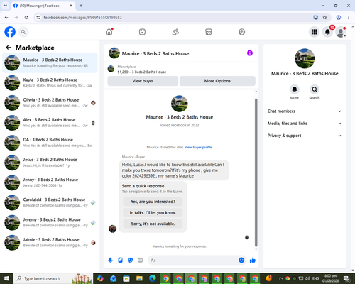Go back in browser history

pos(6,18)
